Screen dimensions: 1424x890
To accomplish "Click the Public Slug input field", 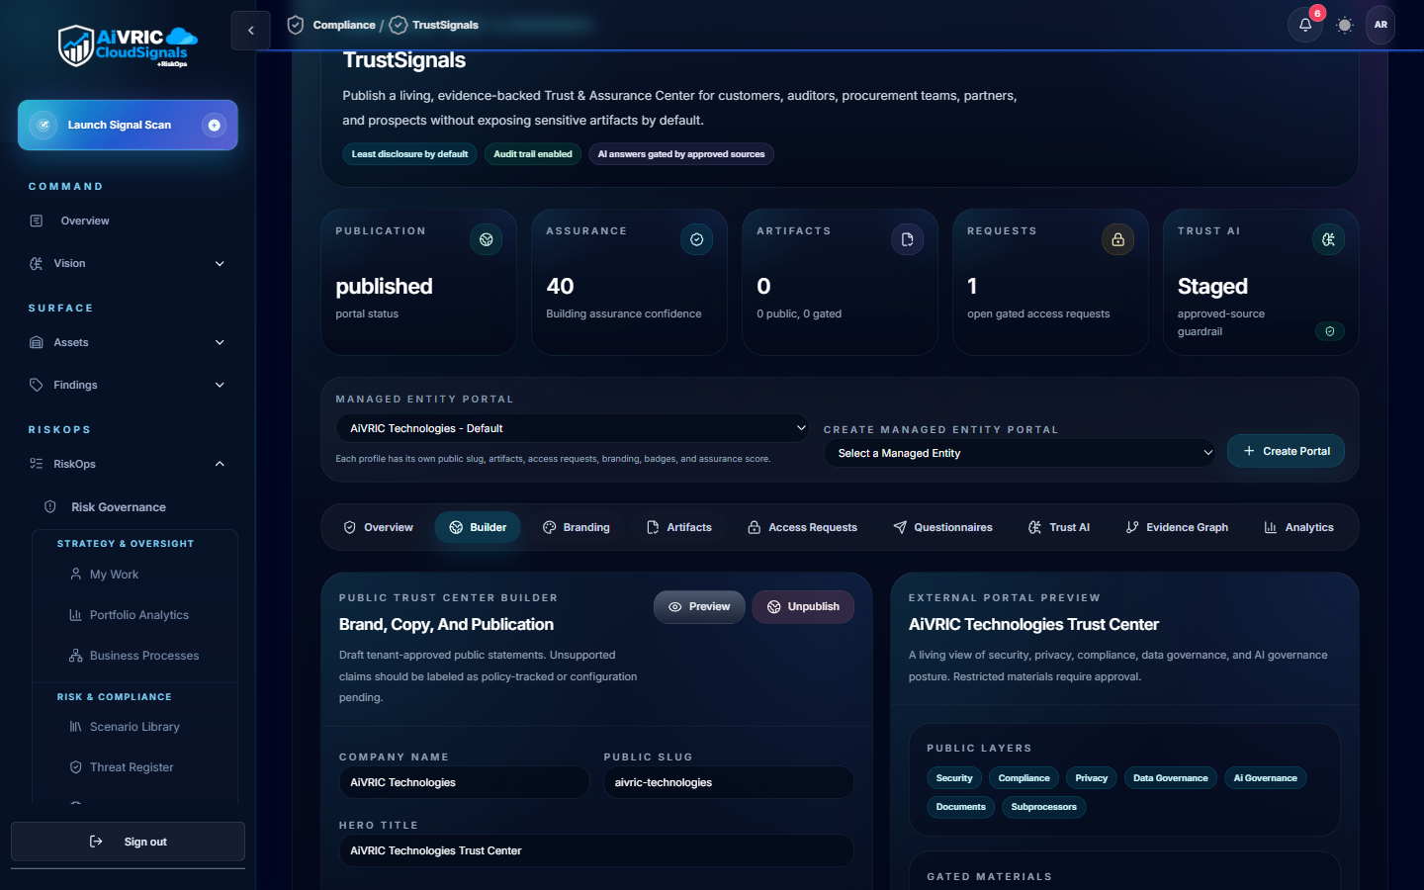I will tap(729, 782).
